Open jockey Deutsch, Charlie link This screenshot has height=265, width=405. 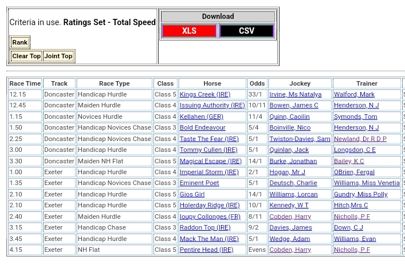click(x=293, y=183)
